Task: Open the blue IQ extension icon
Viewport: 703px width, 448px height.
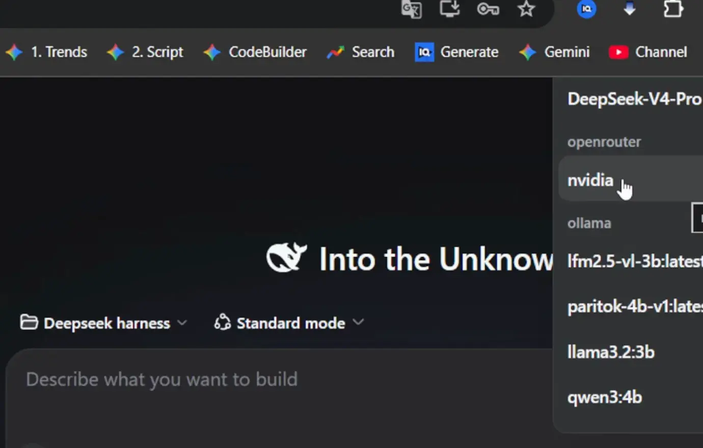Action: [586, 9]
